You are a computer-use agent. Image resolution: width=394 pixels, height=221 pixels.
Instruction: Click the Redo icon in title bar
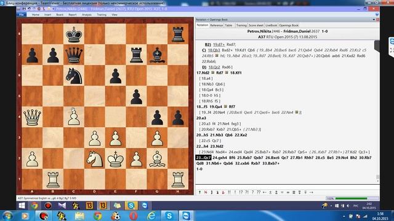[34, 9]
